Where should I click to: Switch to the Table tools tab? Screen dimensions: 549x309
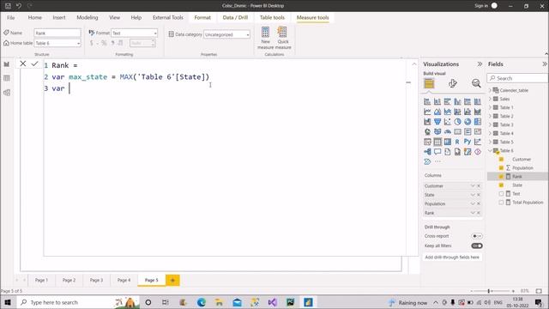click(272, 17)
